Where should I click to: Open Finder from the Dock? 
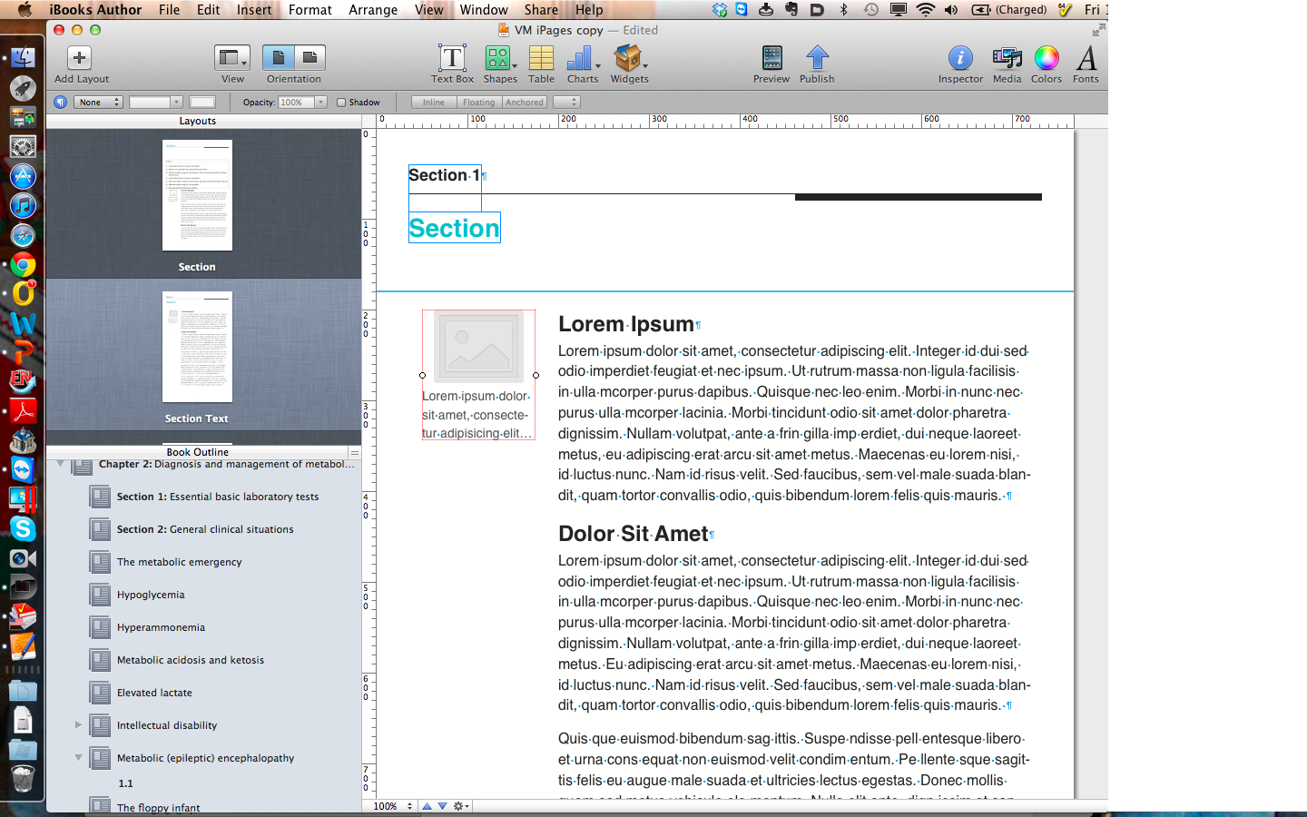23,57
